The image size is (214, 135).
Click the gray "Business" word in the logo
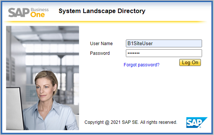coord(40,10)
